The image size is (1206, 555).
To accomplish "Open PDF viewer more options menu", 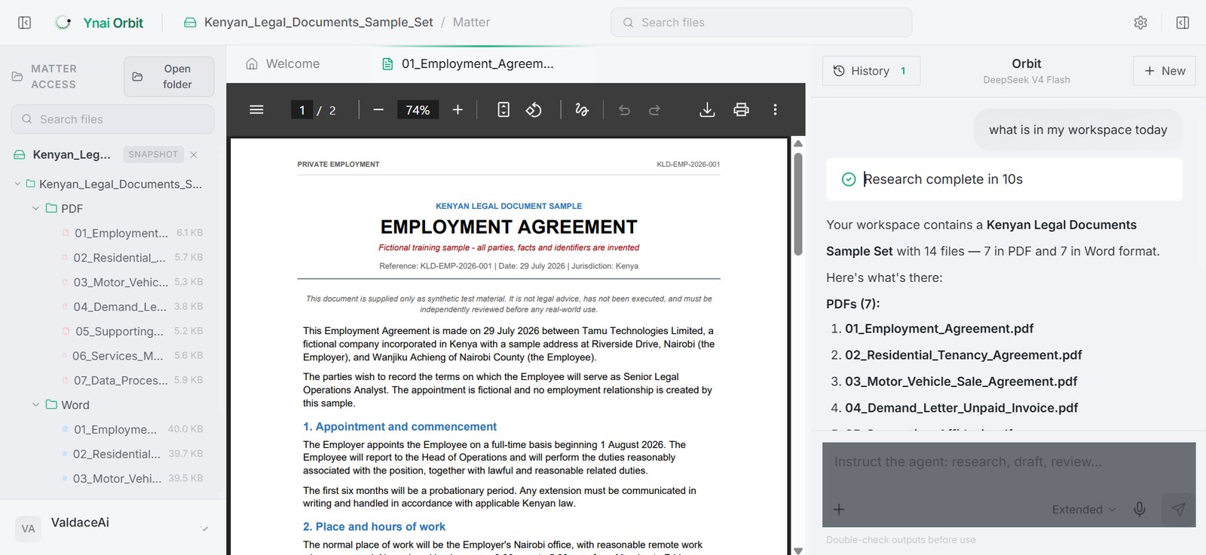I will pos(775,110).
